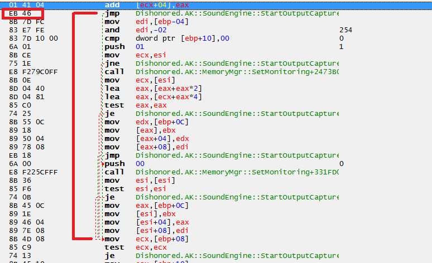The image size is (432, 263).
Task: Click the bytes '8B 0E'
Action: click(20, 80)
